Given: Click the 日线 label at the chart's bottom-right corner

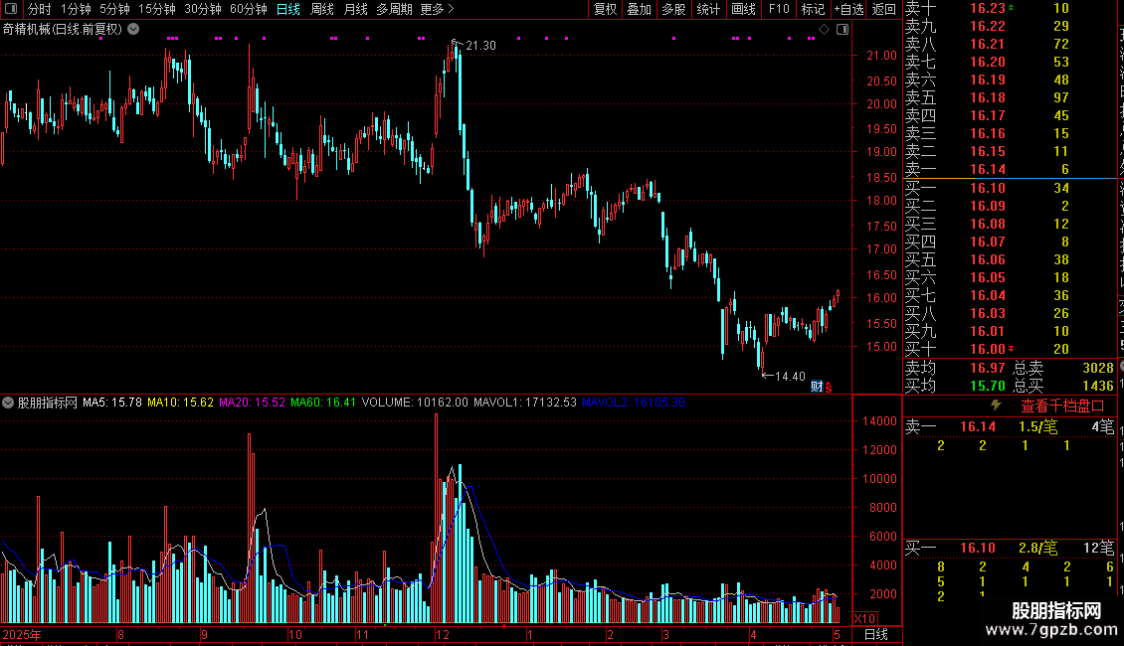Looking at the screenshot, I should click(876, 634).
